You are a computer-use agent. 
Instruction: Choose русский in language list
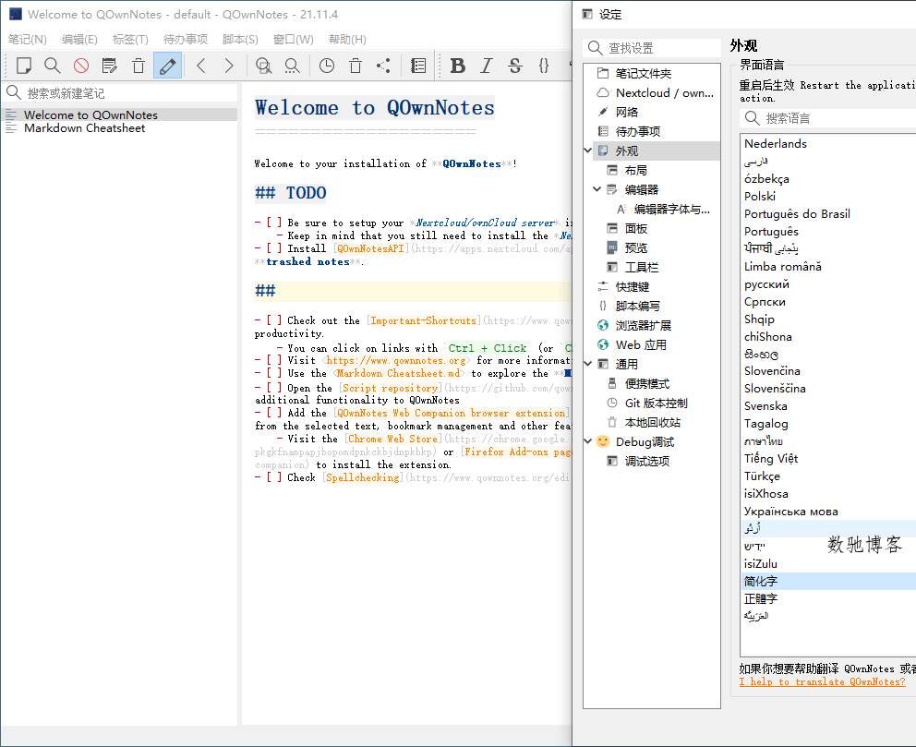828,283
